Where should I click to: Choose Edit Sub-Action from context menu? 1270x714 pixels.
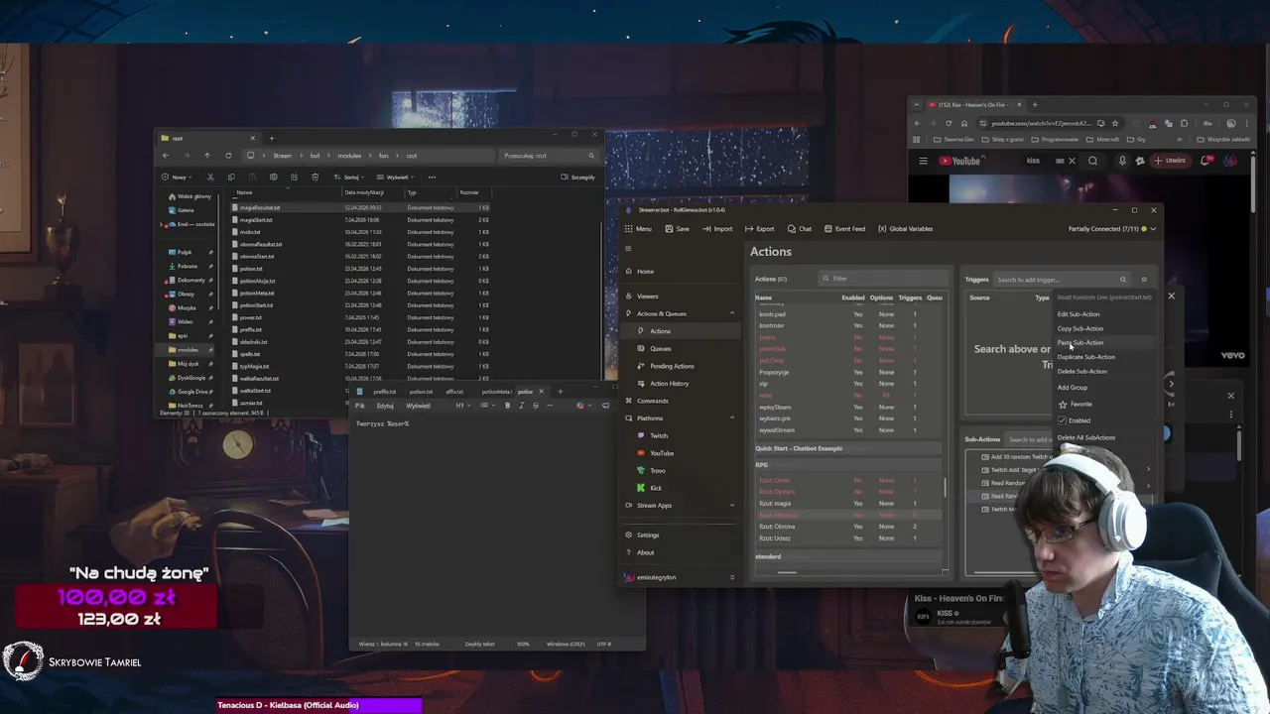pos(1079,314)
